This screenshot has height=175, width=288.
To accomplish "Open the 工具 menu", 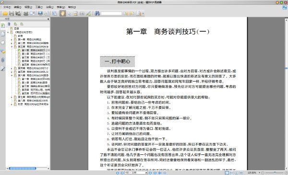I will [39, 7].
